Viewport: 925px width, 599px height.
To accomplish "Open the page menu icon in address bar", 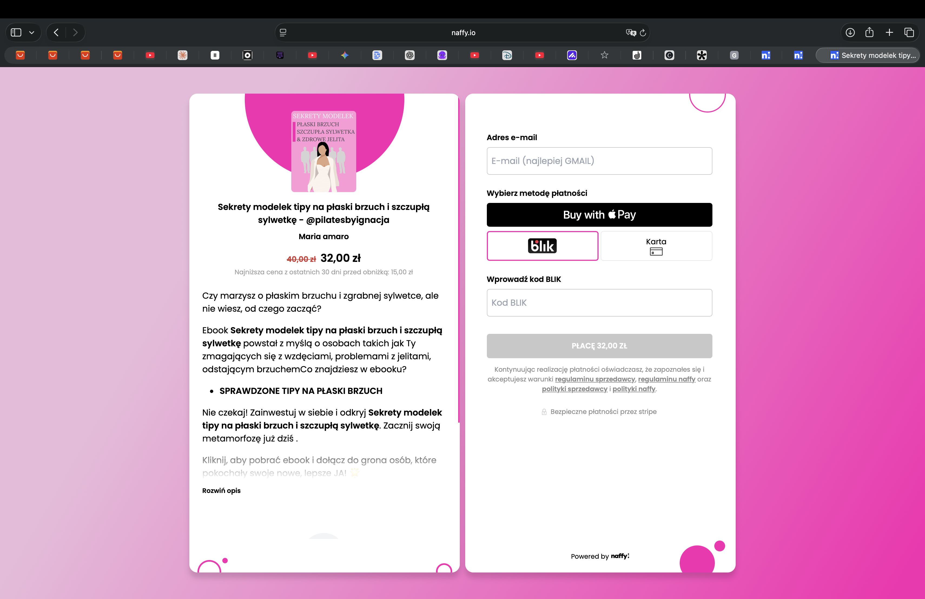I will pos(283,33).
